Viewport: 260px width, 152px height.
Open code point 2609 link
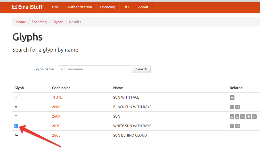[56, 116]
